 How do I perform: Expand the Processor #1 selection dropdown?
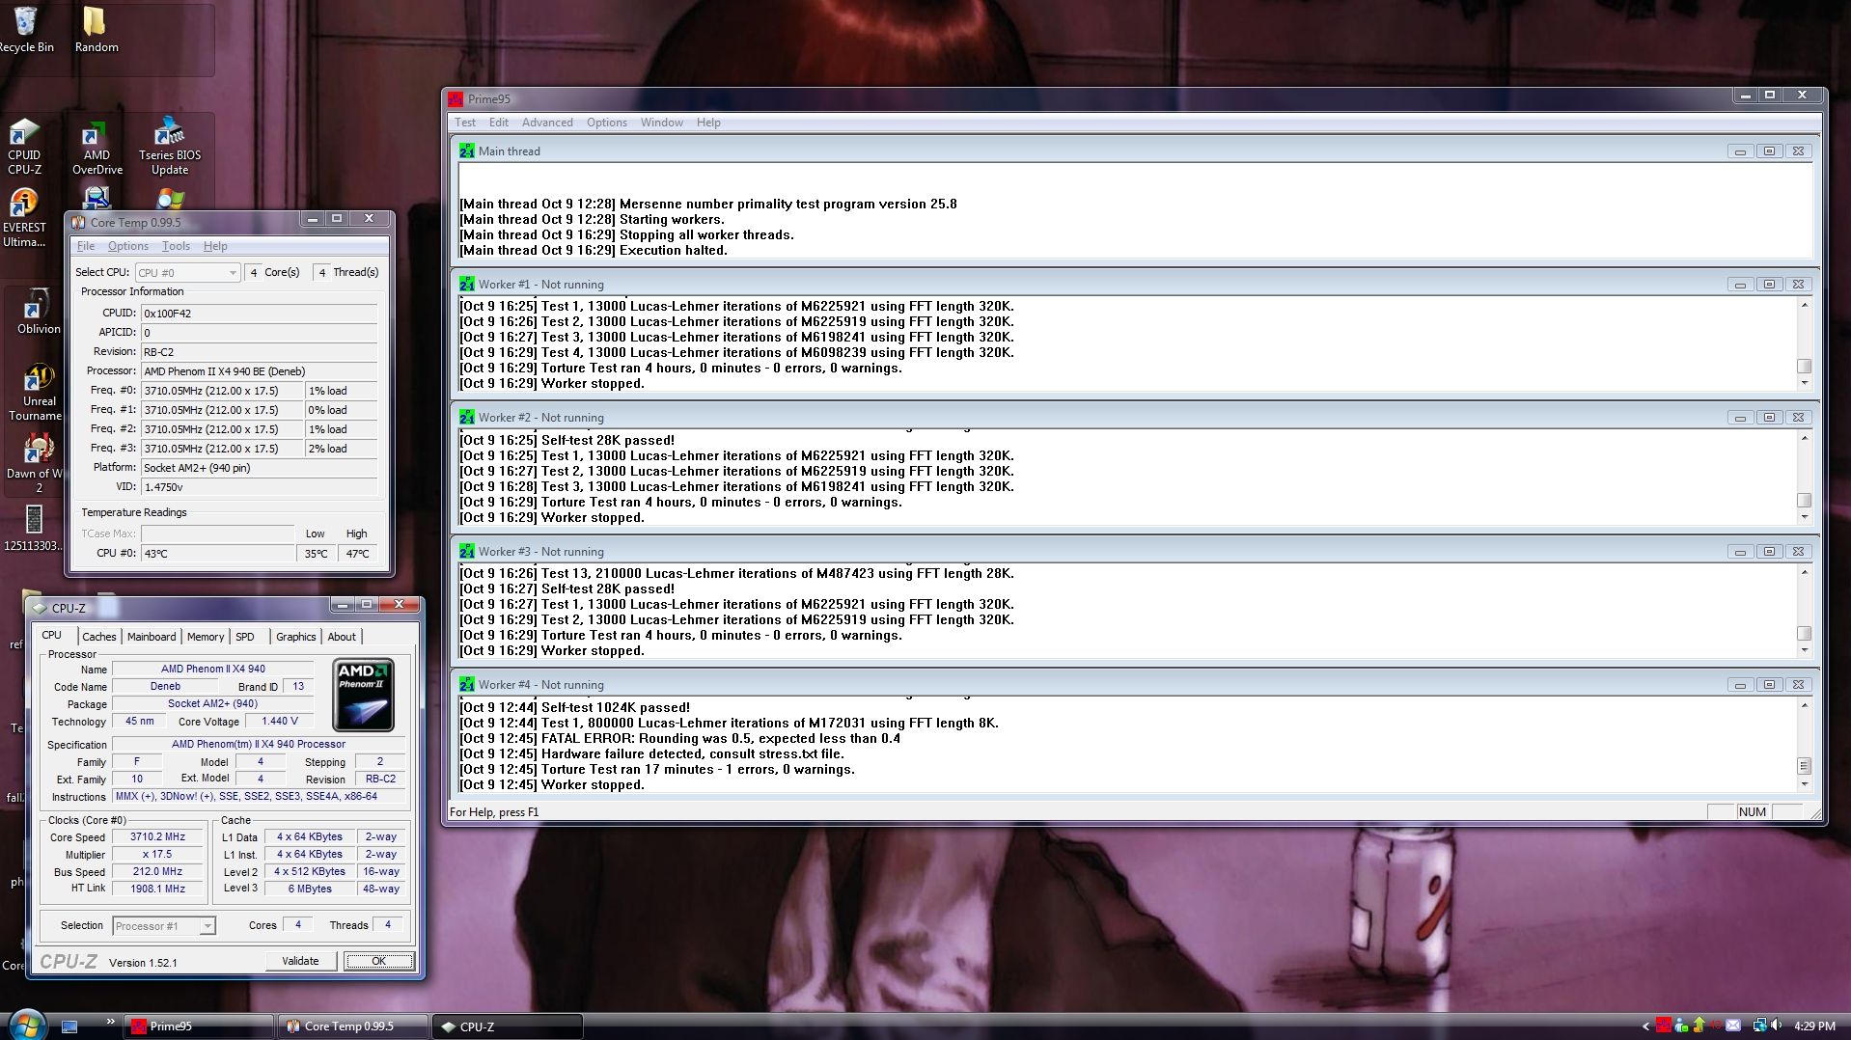(x=207, y=926)
